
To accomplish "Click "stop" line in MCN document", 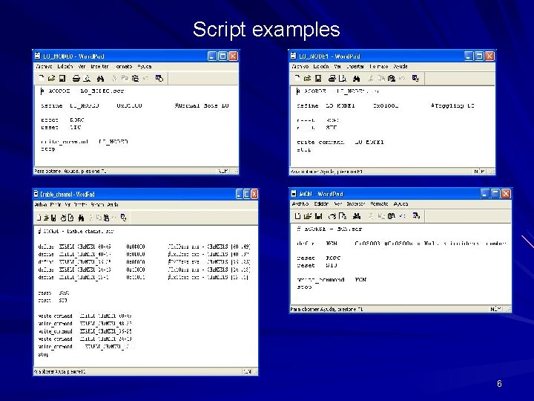I will [x=305, y=287].
